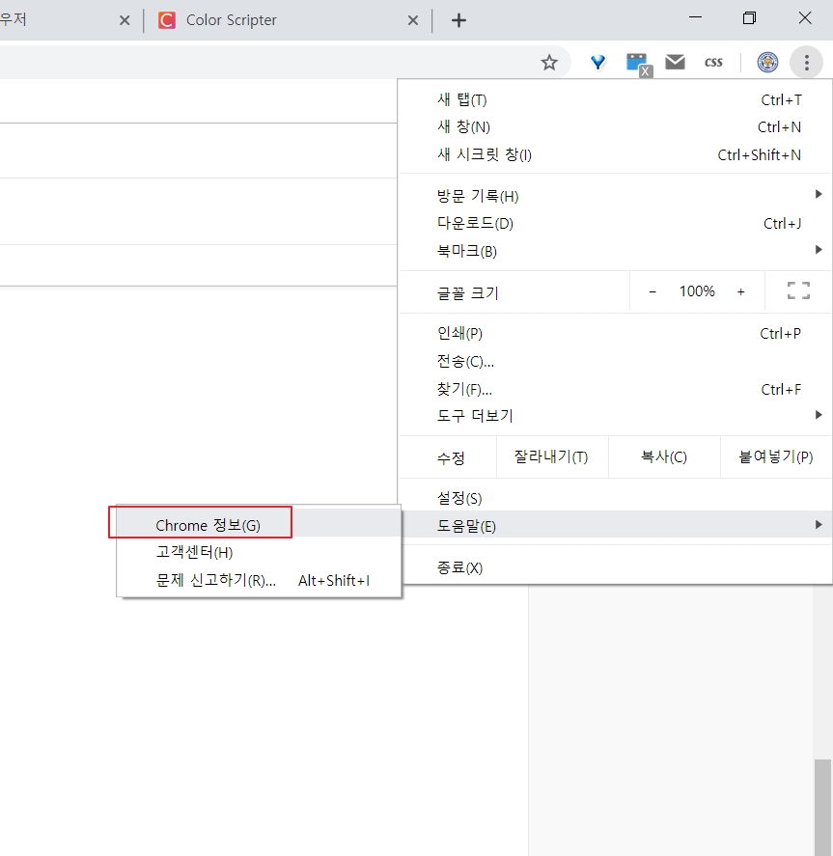Viewport: 833px width, 856px height.
Task: Select 새 창(N) menu item
Action: (616, 127)
